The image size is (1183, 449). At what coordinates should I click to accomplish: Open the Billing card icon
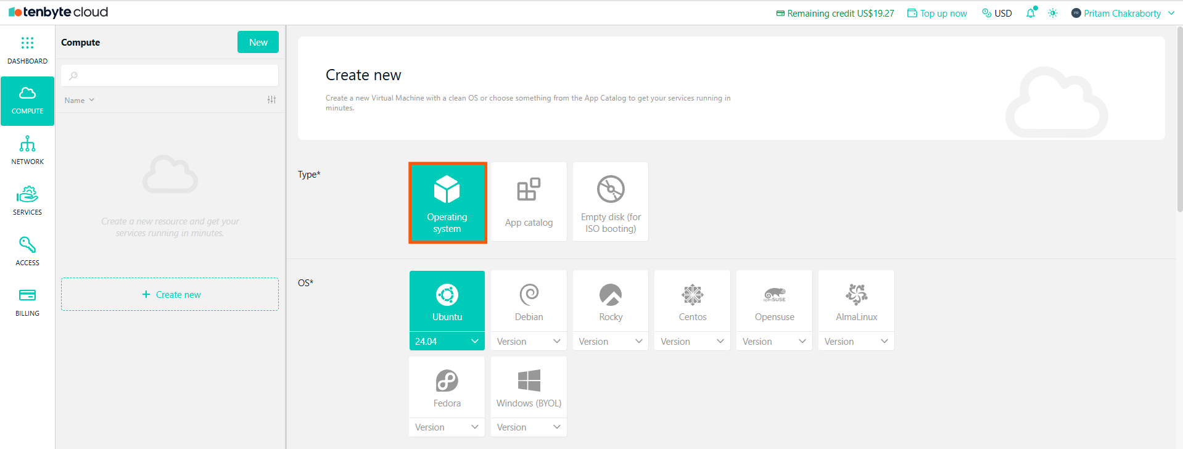[x=27, y=295]
